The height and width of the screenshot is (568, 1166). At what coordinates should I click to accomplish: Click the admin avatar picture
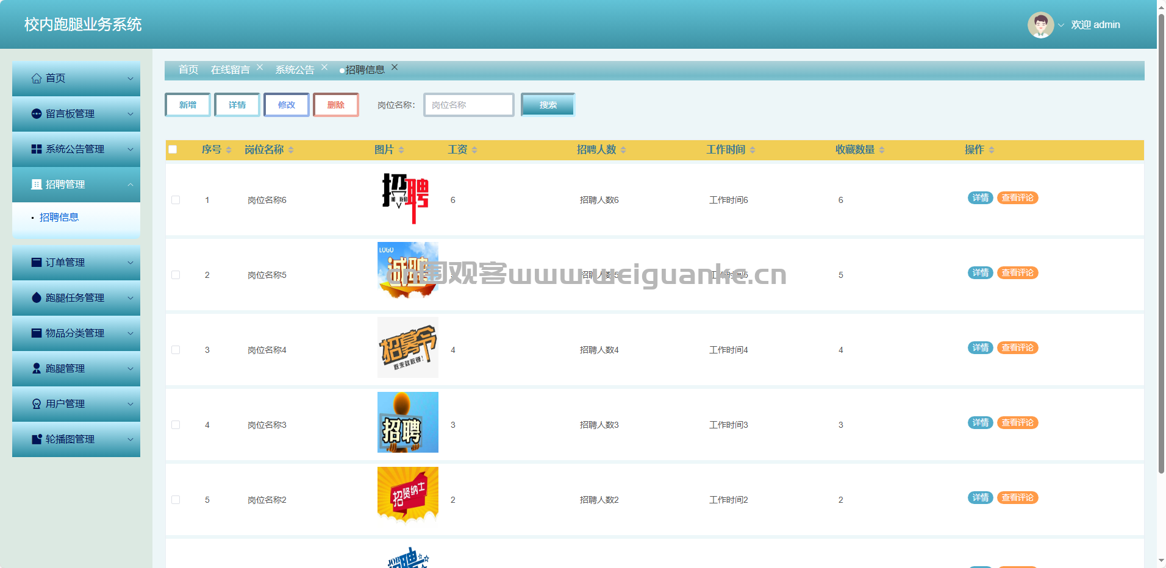pos(1040,25)
